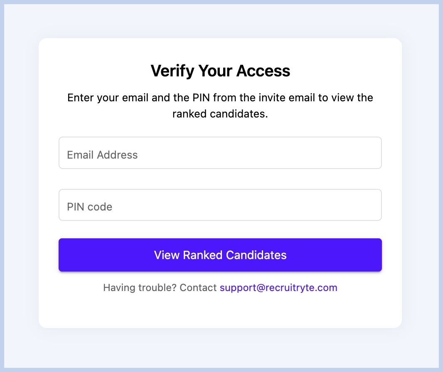Click the Verify Your Access heading
This screenshot has height=372, width=443.
pos(220,71)
